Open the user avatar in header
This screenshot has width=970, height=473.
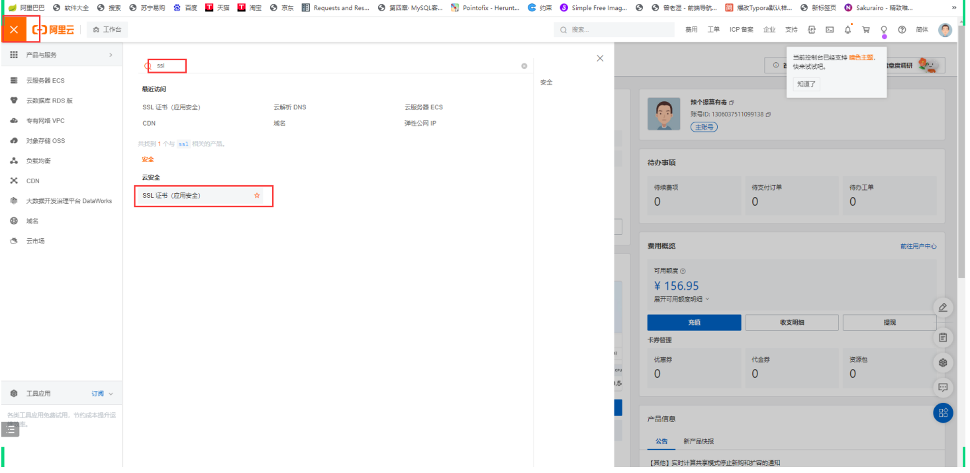tap(946, 30)
